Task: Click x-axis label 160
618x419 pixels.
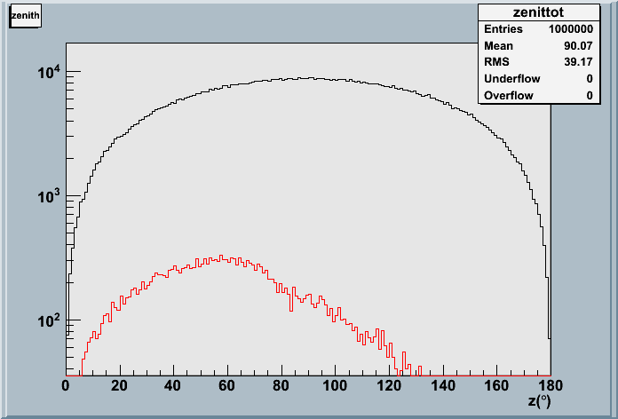Action: 496,385
